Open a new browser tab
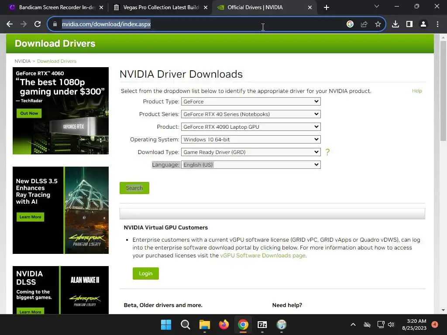The image size is (447, 335). coord(327,7)
